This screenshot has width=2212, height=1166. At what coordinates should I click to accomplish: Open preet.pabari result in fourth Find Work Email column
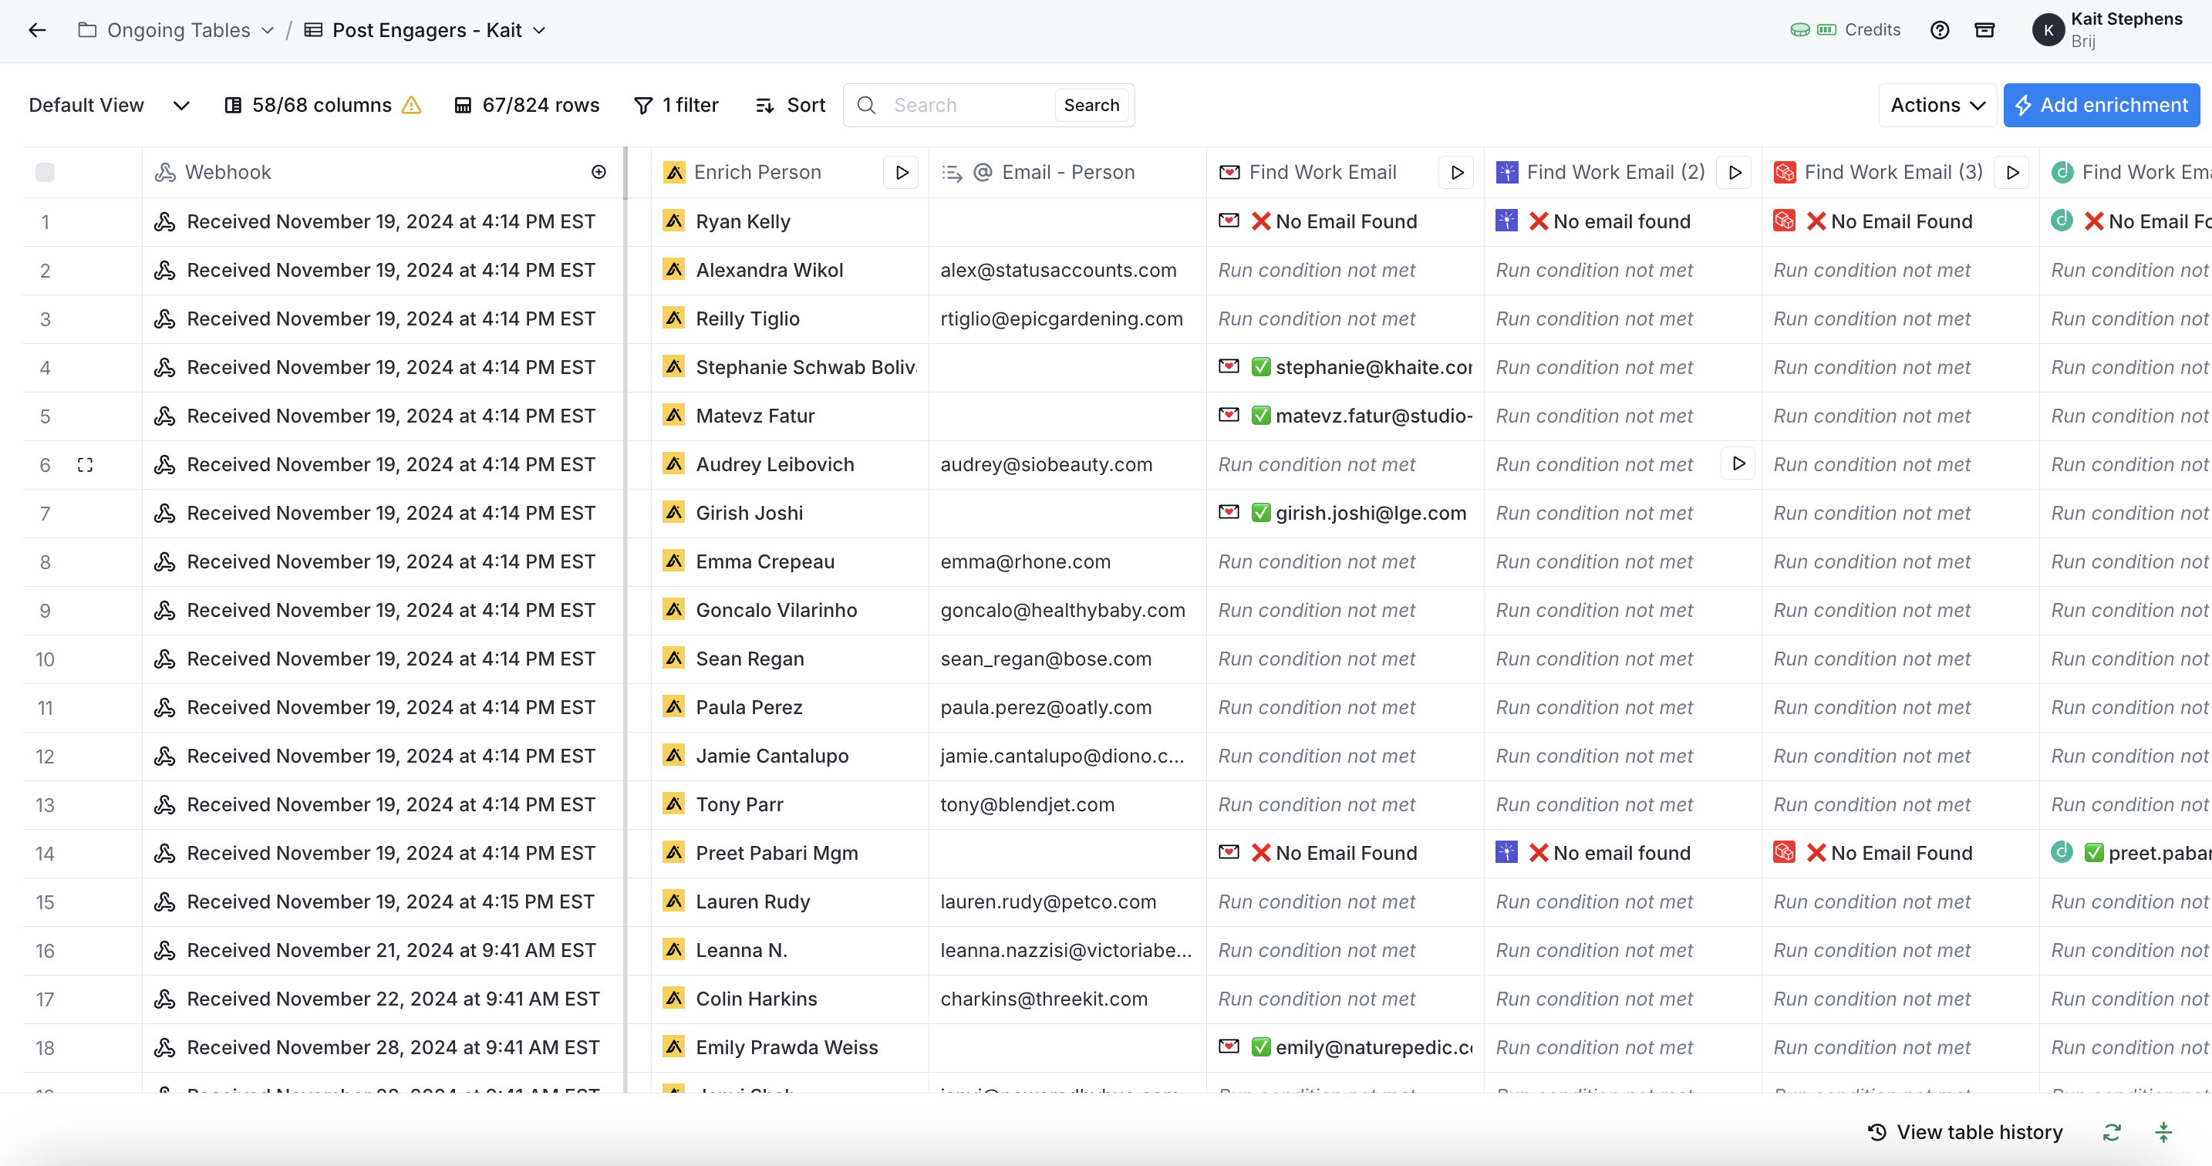[x=2126, y=854]
